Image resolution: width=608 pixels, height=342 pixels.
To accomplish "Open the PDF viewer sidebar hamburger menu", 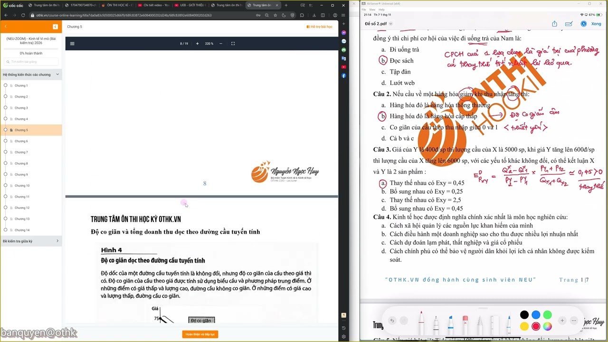I will click(72, 44).
